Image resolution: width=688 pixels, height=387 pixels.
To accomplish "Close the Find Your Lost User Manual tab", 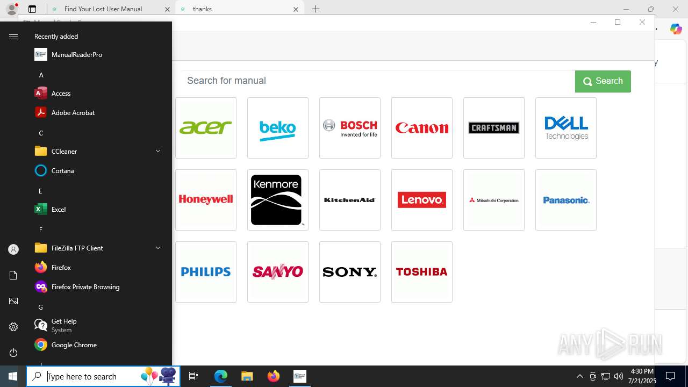I will (x=167, y=9).
